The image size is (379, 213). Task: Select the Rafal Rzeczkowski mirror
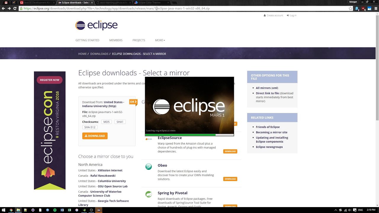pyautogui.click(x=103, y=176)
